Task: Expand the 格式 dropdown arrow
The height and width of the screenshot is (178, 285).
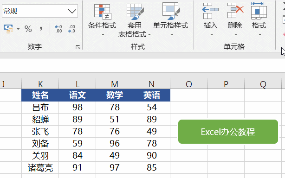Action: [x=260, y=34]
